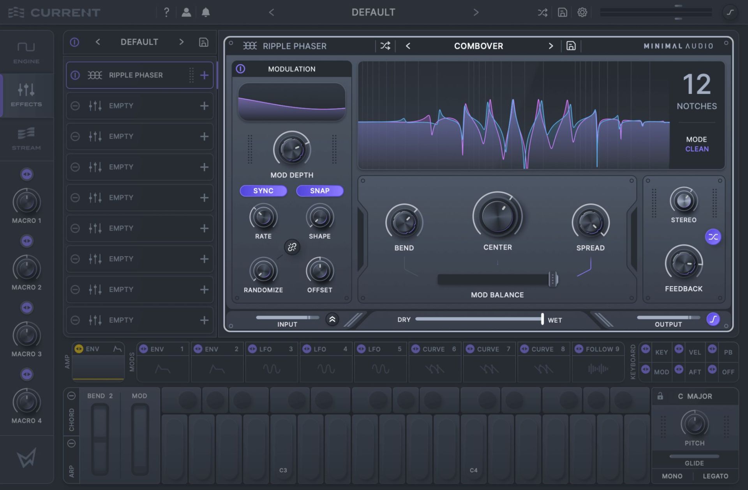Click the INPUT level slider
The image size is (748, 490).
(287, 317)
